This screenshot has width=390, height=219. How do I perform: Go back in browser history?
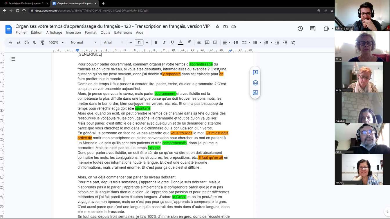pyautogui.click(x=4, y=11)
